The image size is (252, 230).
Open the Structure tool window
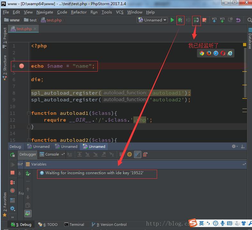click(5, 67)
